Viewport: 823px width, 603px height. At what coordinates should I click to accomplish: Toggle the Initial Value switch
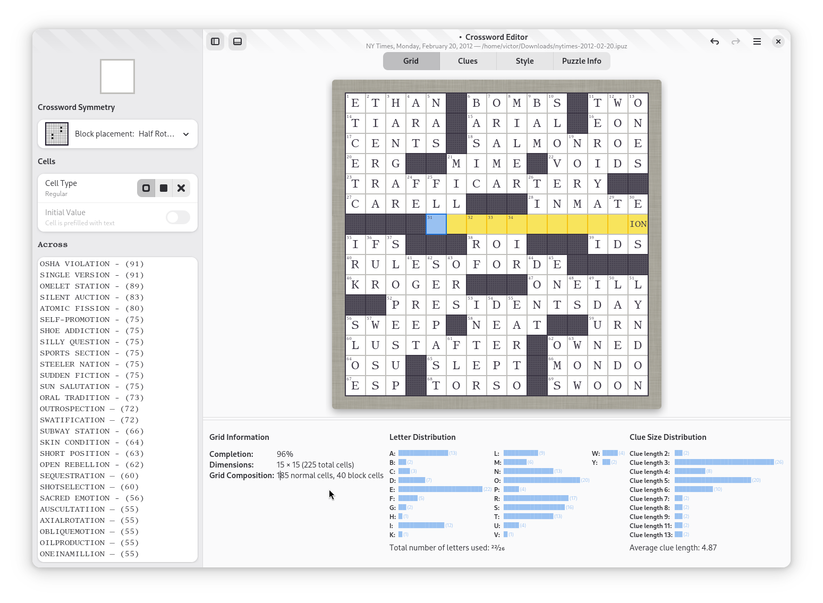tap(178, 217)
